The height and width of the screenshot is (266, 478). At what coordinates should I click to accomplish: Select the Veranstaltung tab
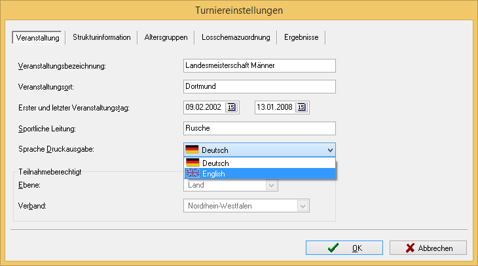38,38
